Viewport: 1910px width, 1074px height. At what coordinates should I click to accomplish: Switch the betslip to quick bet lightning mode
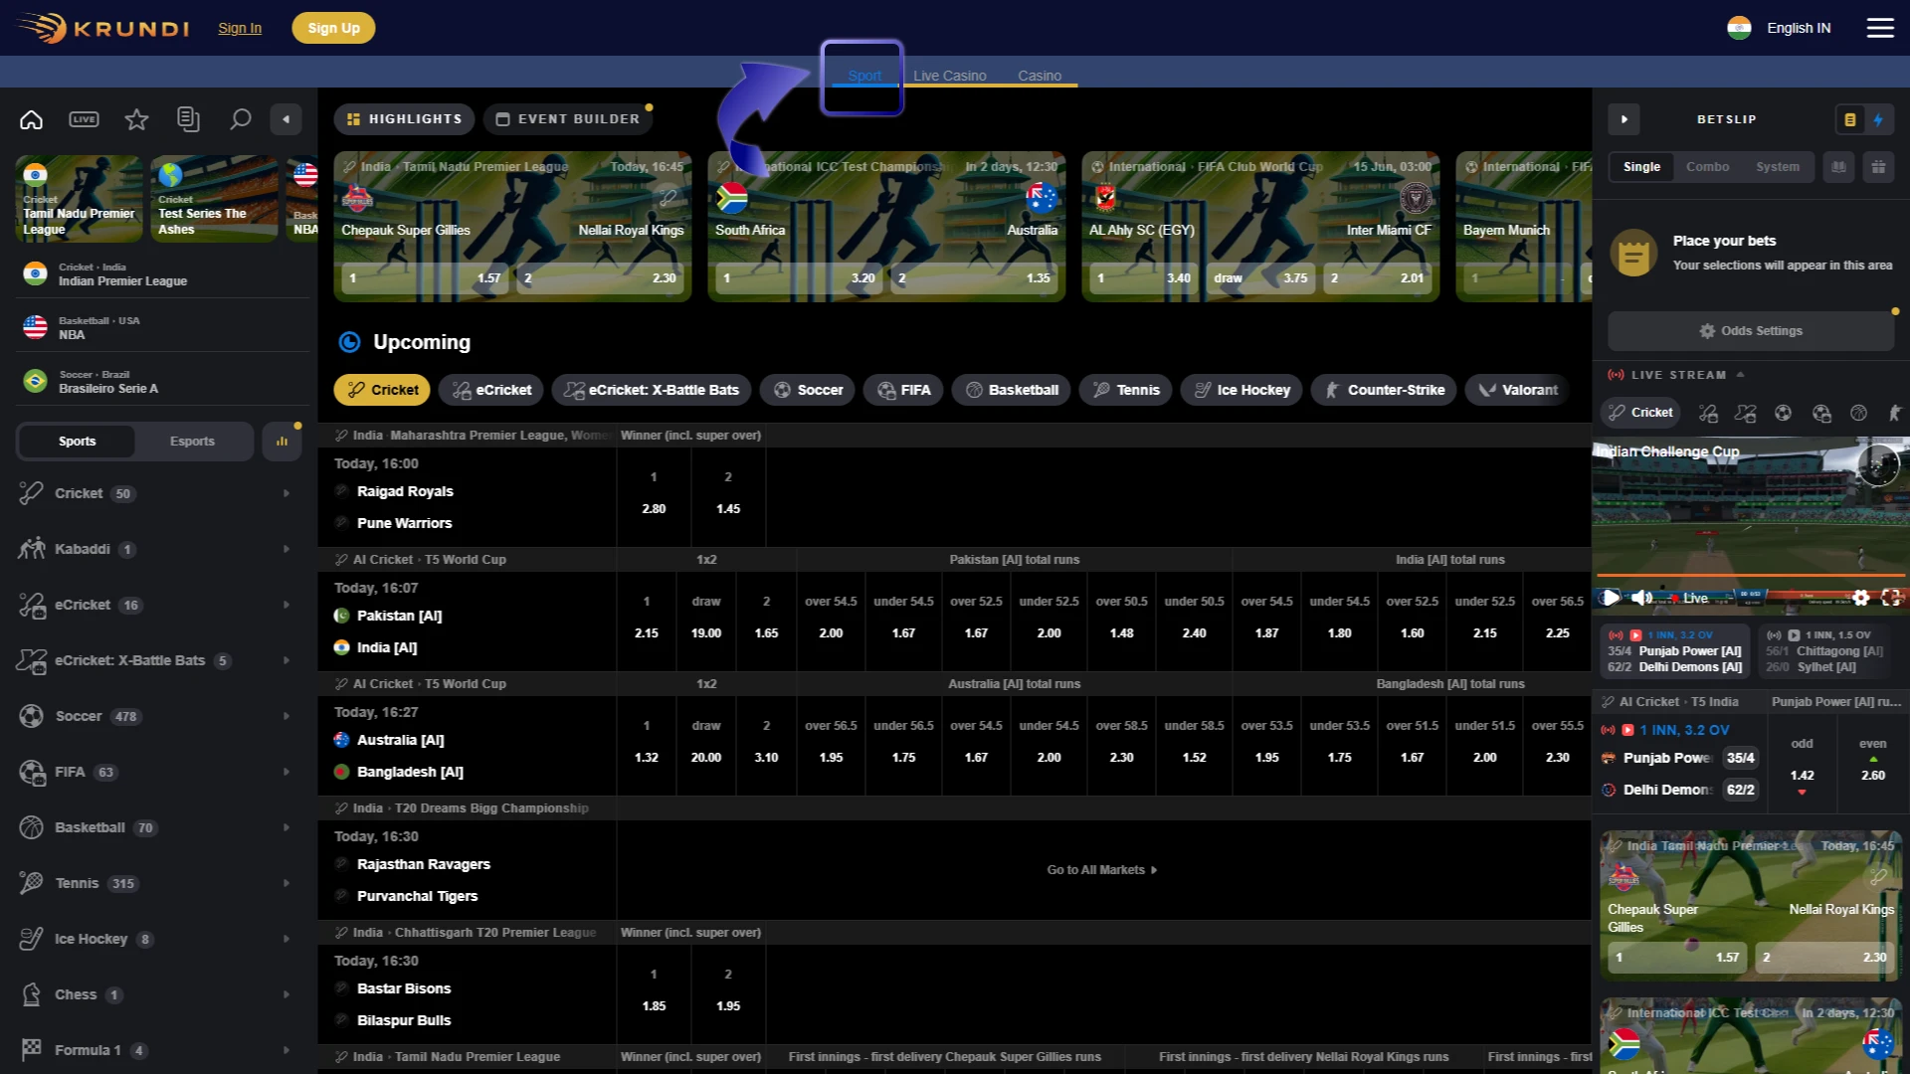[x=1879, y=119]
